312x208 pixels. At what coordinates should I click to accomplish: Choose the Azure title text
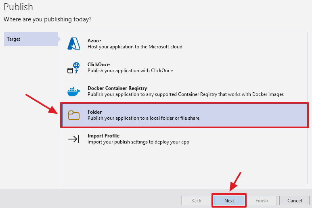tap(94, 41)
